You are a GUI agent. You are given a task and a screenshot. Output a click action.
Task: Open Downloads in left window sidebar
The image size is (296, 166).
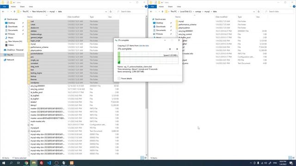click(x=12, y=27)
